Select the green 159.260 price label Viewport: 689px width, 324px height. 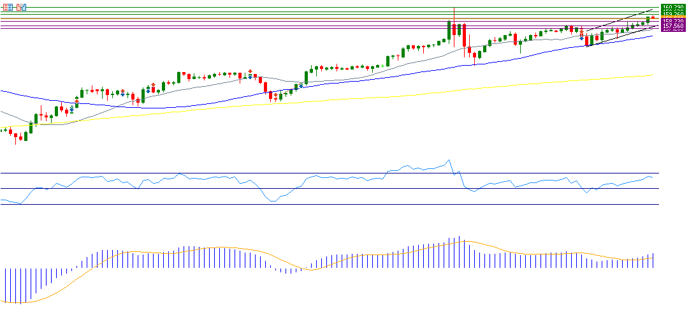[x=673, y=13]
